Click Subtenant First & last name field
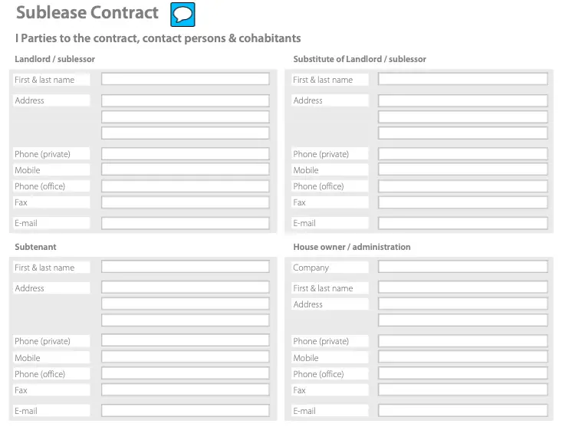Image resolution: width=572 pixels, height=427 pixels. pos(186,267)
